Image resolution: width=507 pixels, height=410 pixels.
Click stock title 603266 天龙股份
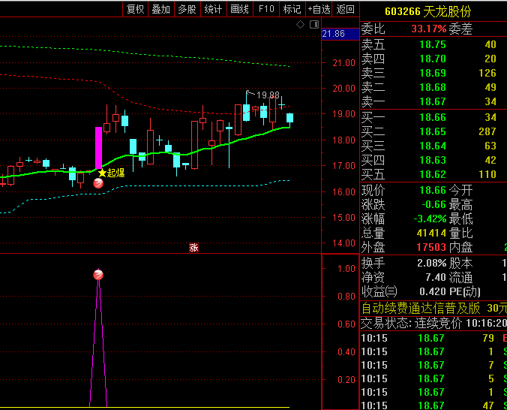tap(427, 11)
